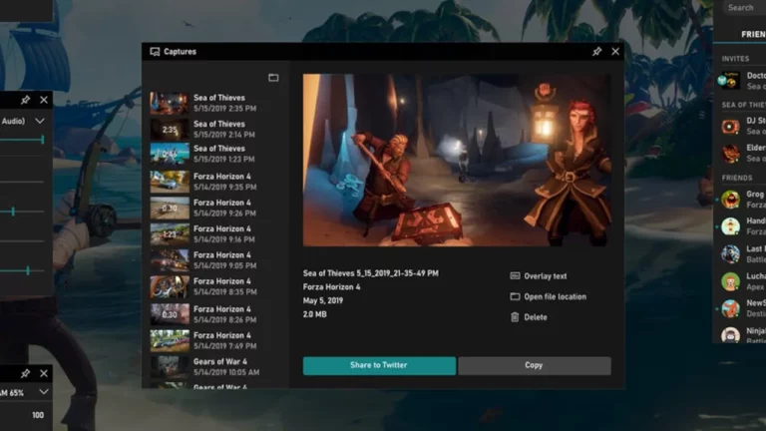
Task: Open Forza Horizon 4 capture from 9:26 PM
Action: click(214, 208)
